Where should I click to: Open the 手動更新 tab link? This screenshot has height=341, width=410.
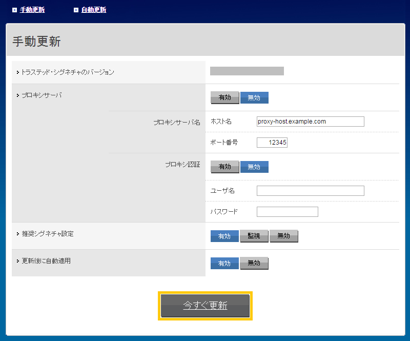coord(32,10)
